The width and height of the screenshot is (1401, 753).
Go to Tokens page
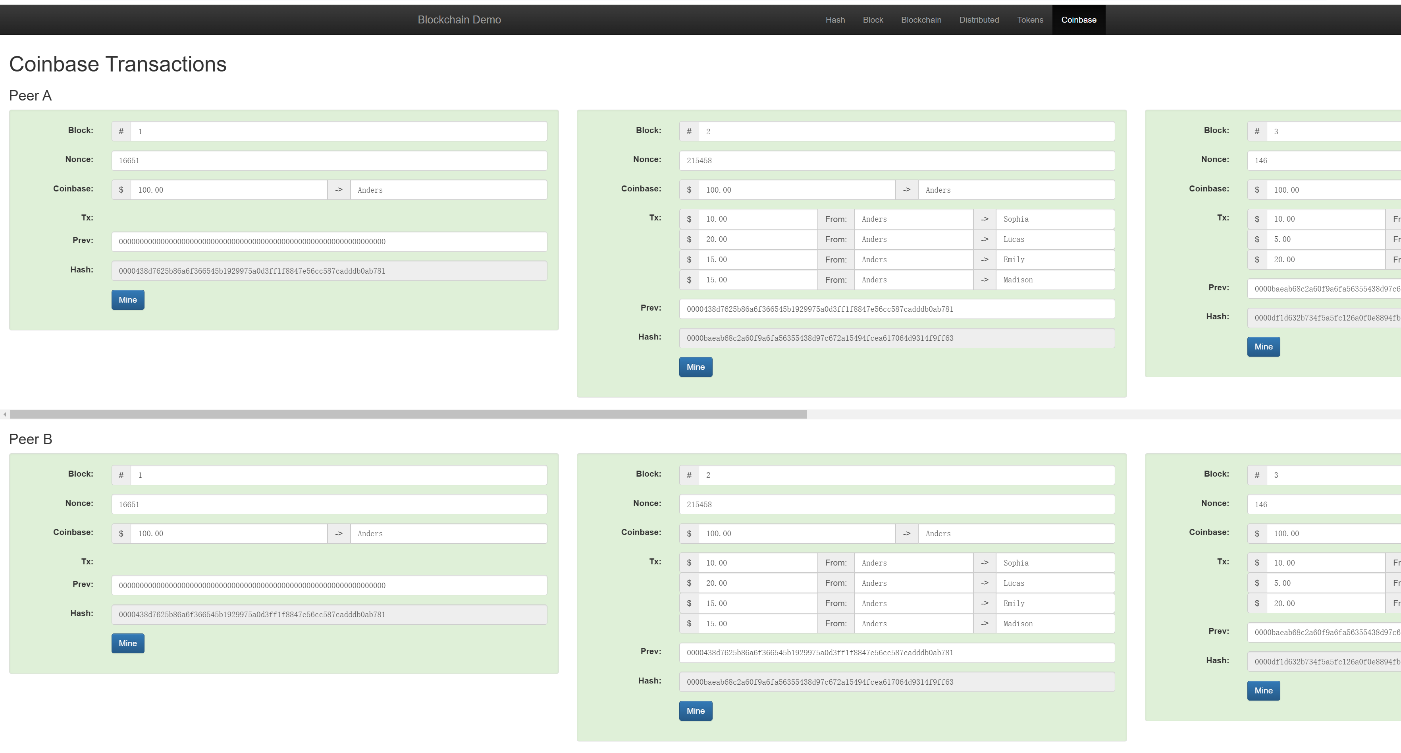tap(1029, 19)
